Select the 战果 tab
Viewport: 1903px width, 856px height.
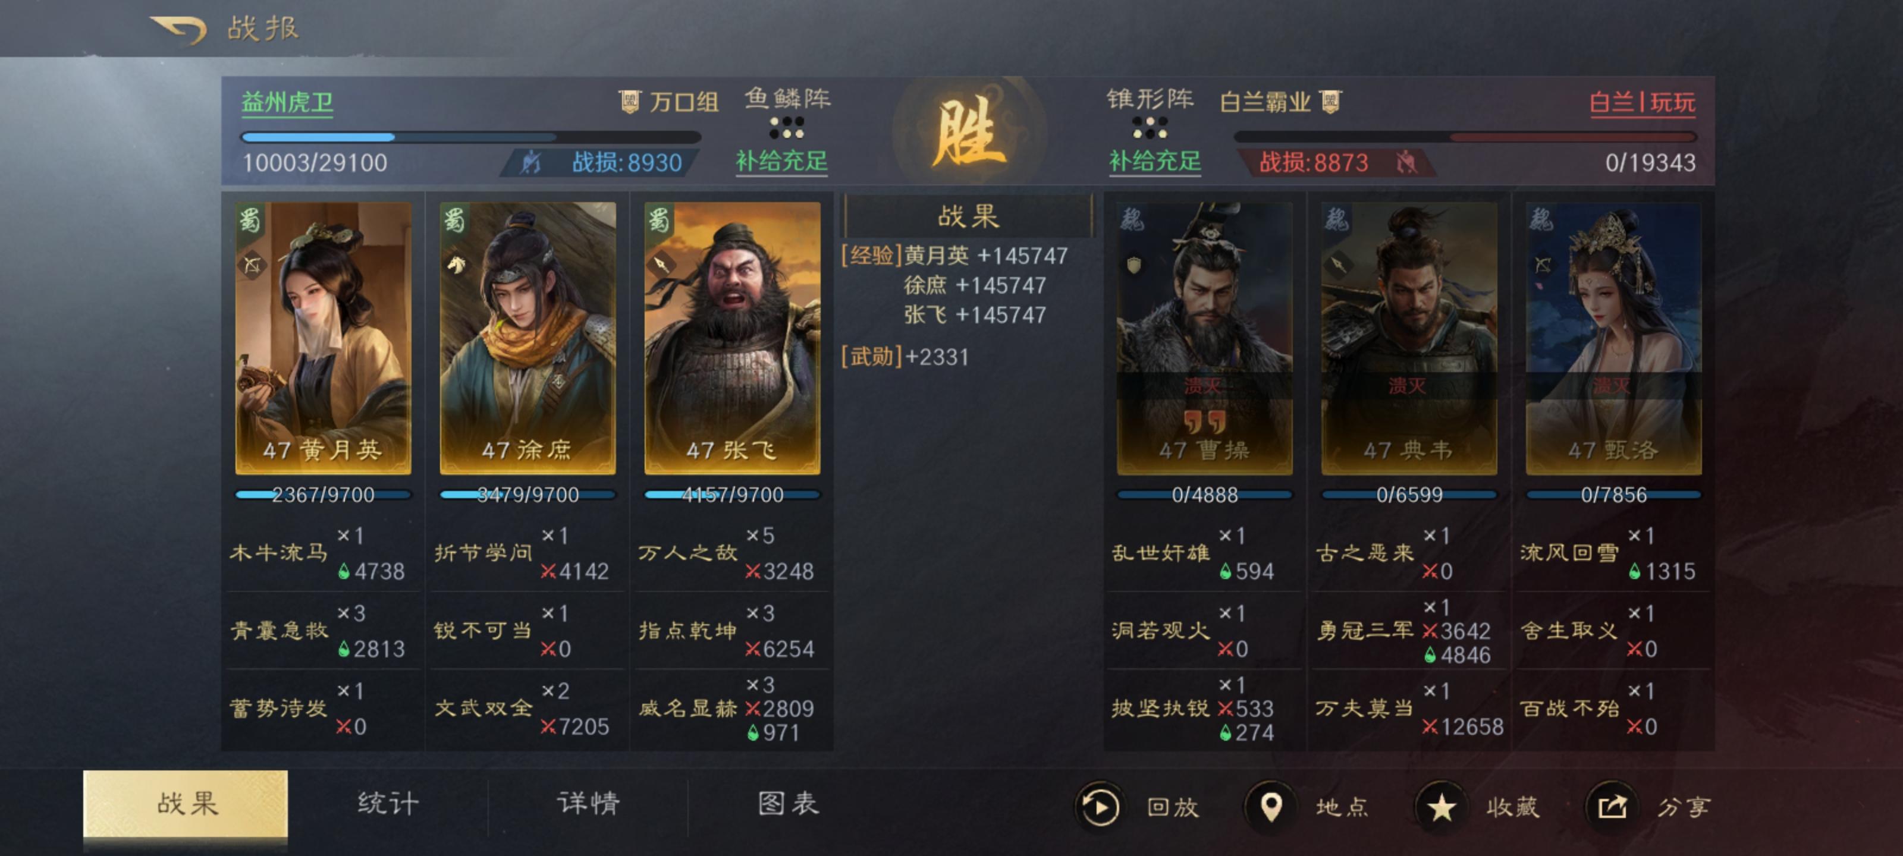point(186,804)
